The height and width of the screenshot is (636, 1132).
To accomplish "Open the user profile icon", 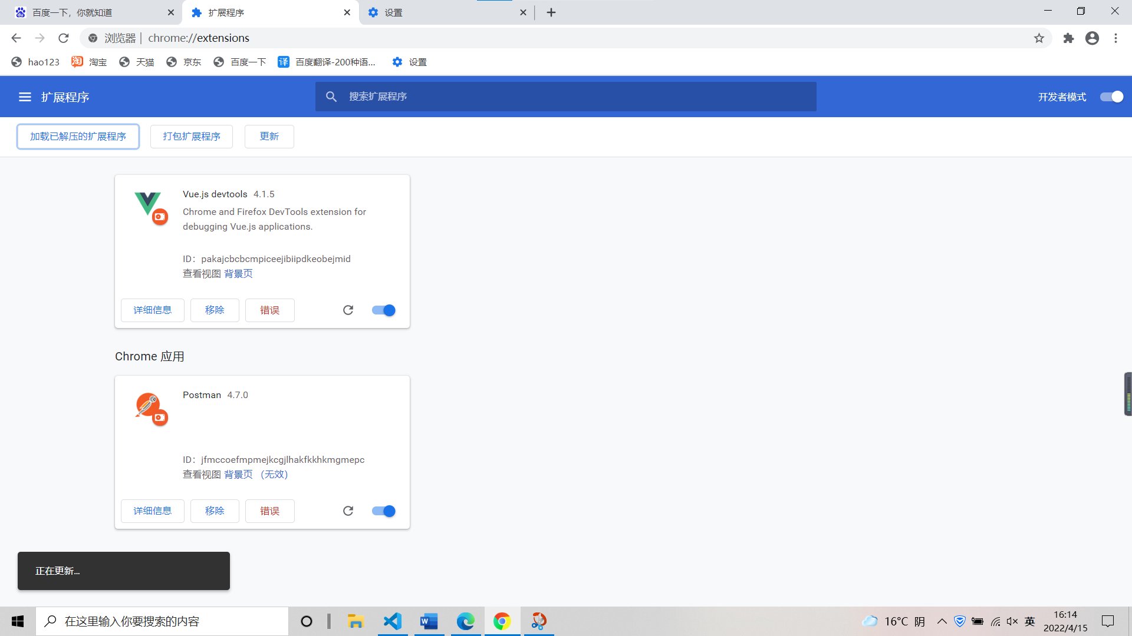I will [1092, 38].
